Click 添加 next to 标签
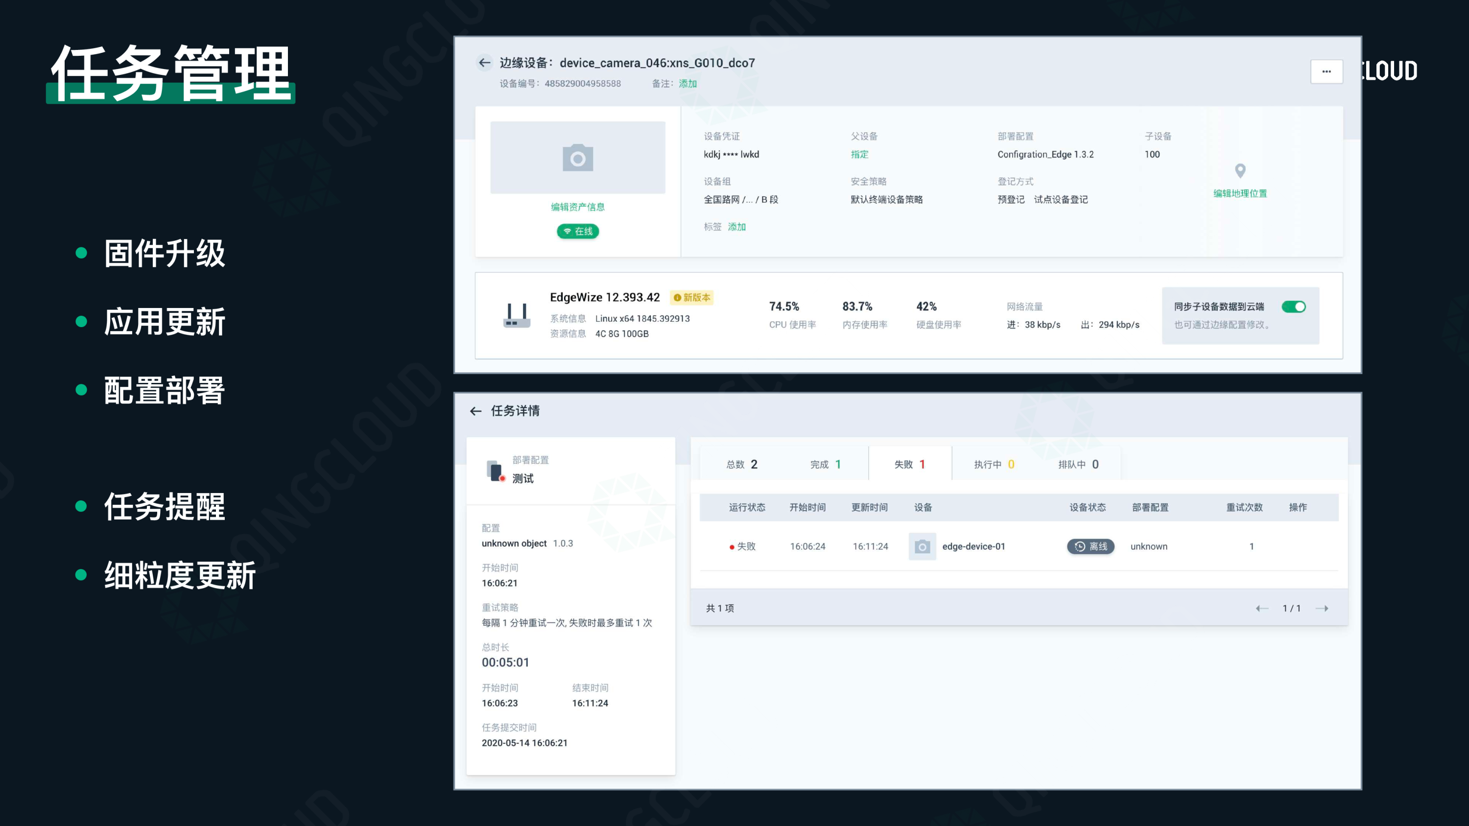This screenshot has height=826, width=1469. [737, 227]
